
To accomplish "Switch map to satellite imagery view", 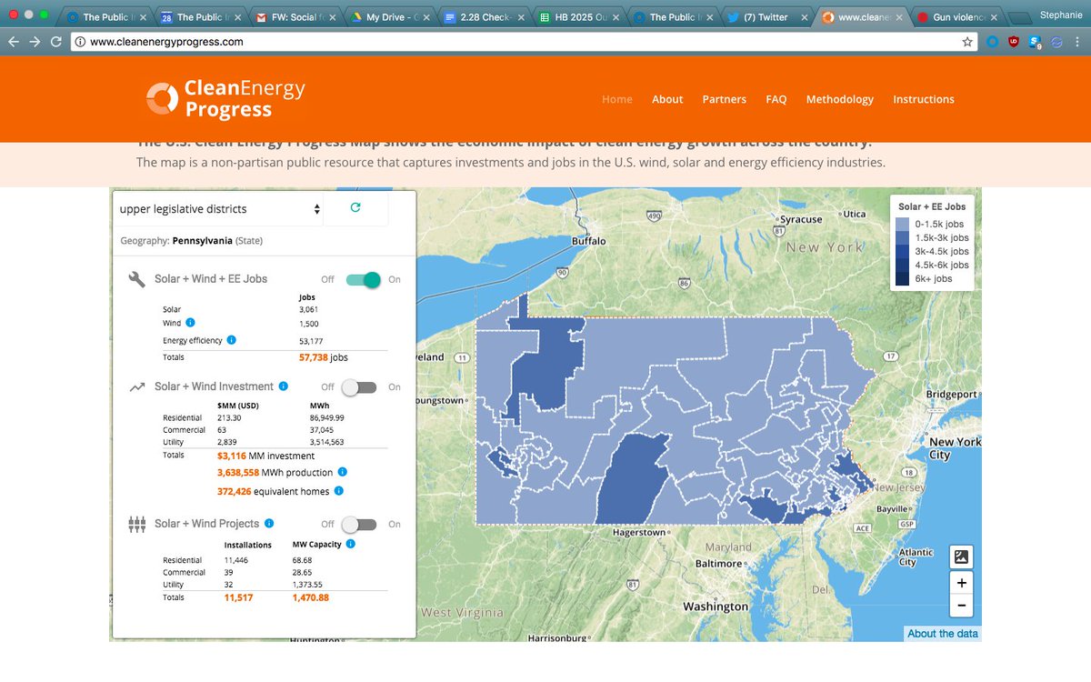I will (x=961, y=557).
